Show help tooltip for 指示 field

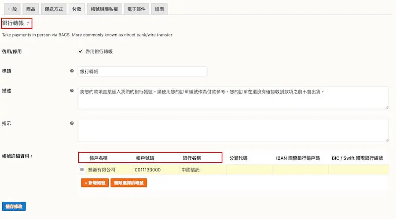tap(72, 124)
